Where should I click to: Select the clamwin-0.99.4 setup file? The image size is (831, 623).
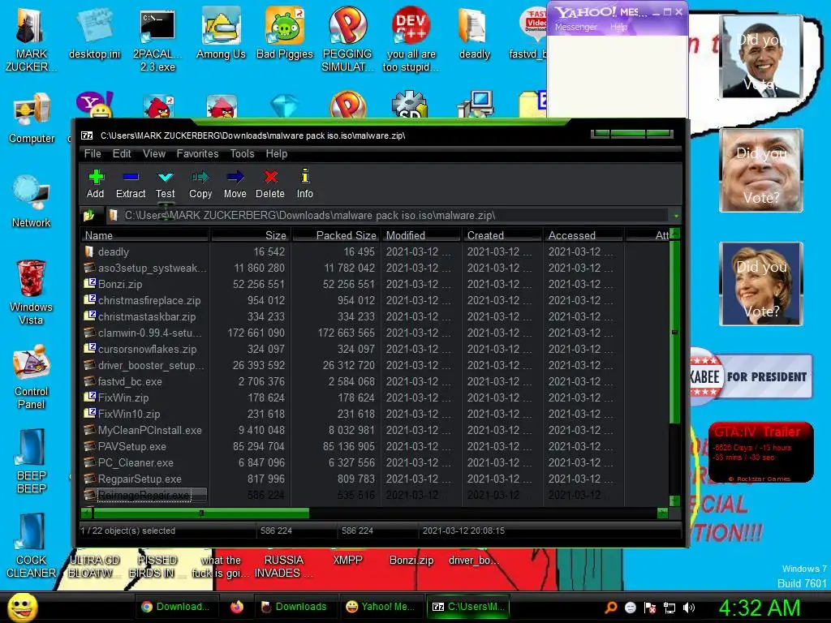point(375,333)
